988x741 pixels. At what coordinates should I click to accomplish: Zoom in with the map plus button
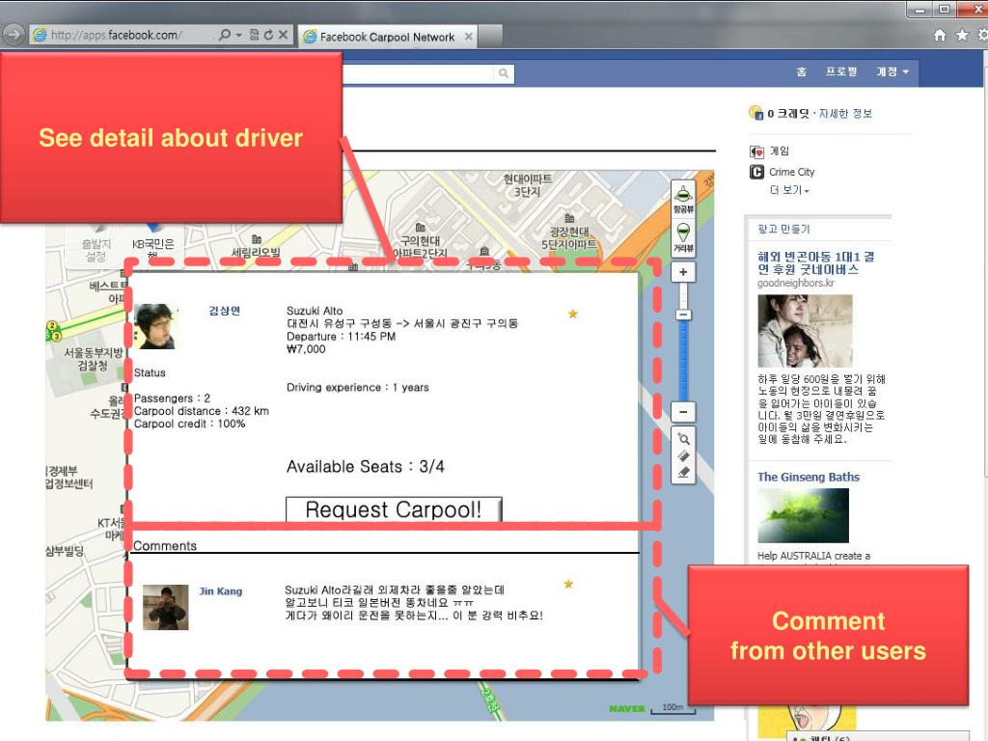click(x=683, y=272)
